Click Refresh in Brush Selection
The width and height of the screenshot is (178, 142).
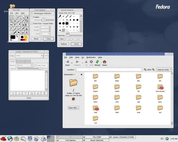[x=64, y=44]
